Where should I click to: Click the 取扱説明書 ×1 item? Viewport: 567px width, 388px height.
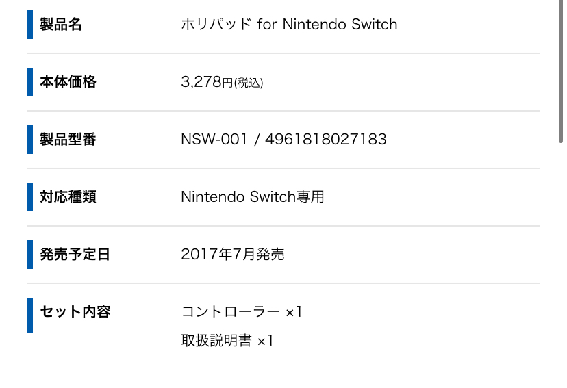pyautogui.click(x=227, y=340)
